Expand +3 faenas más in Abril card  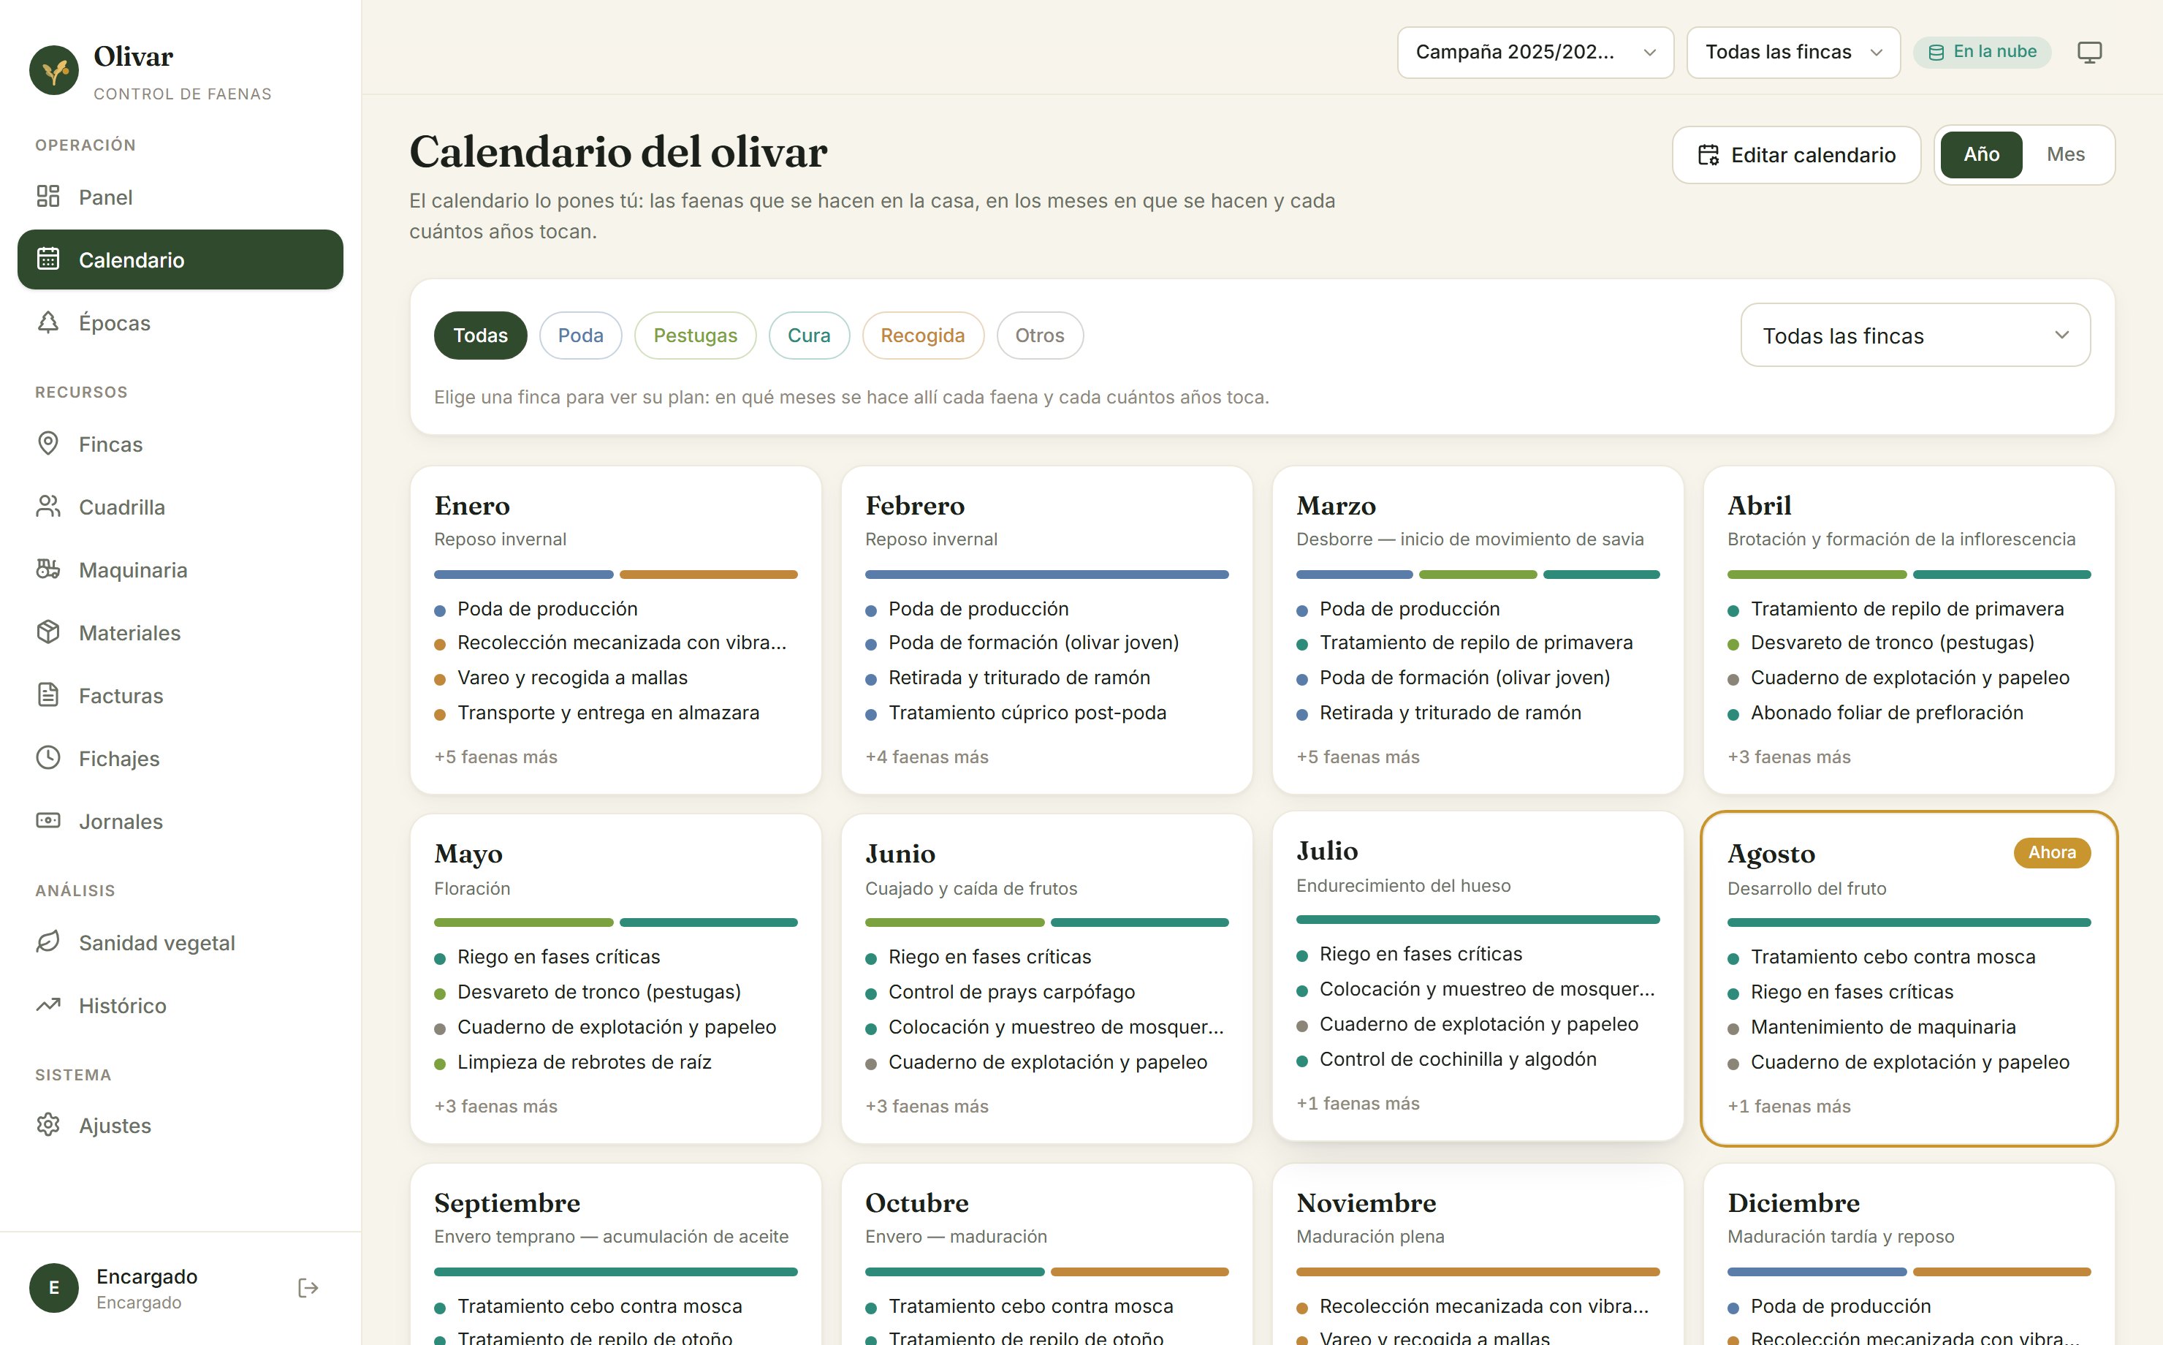pyautogui.click(x=1790, y=757)
